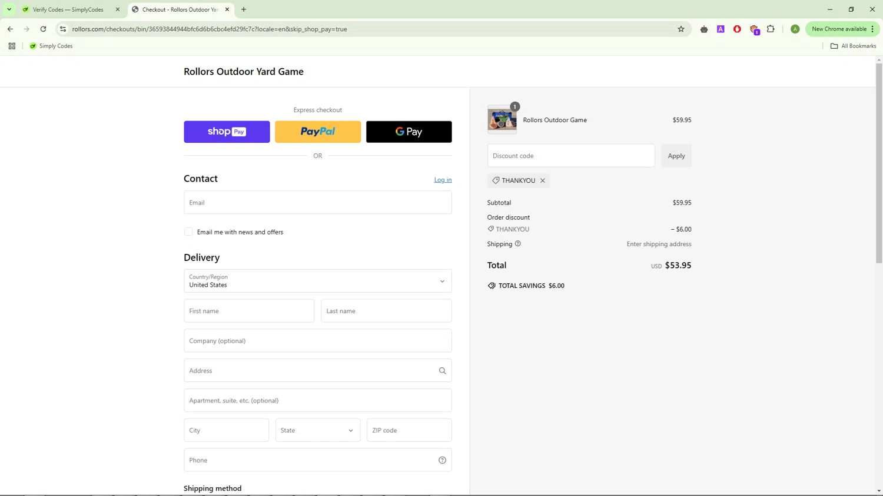Click the ZIP code field

pos(409,430)
